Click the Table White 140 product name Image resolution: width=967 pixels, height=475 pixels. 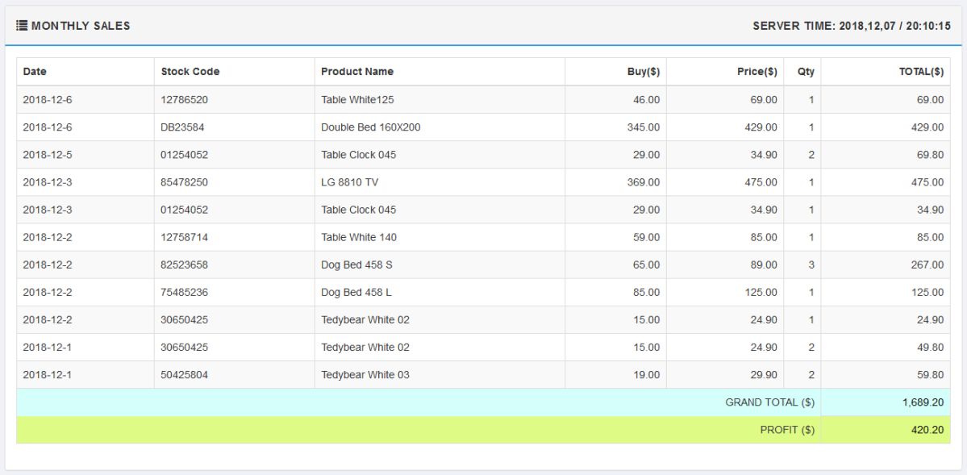(x=359, y=237)
